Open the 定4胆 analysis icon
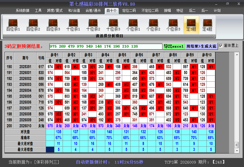The height and width of the screenshot is (167, 244). tap(207, 25)
